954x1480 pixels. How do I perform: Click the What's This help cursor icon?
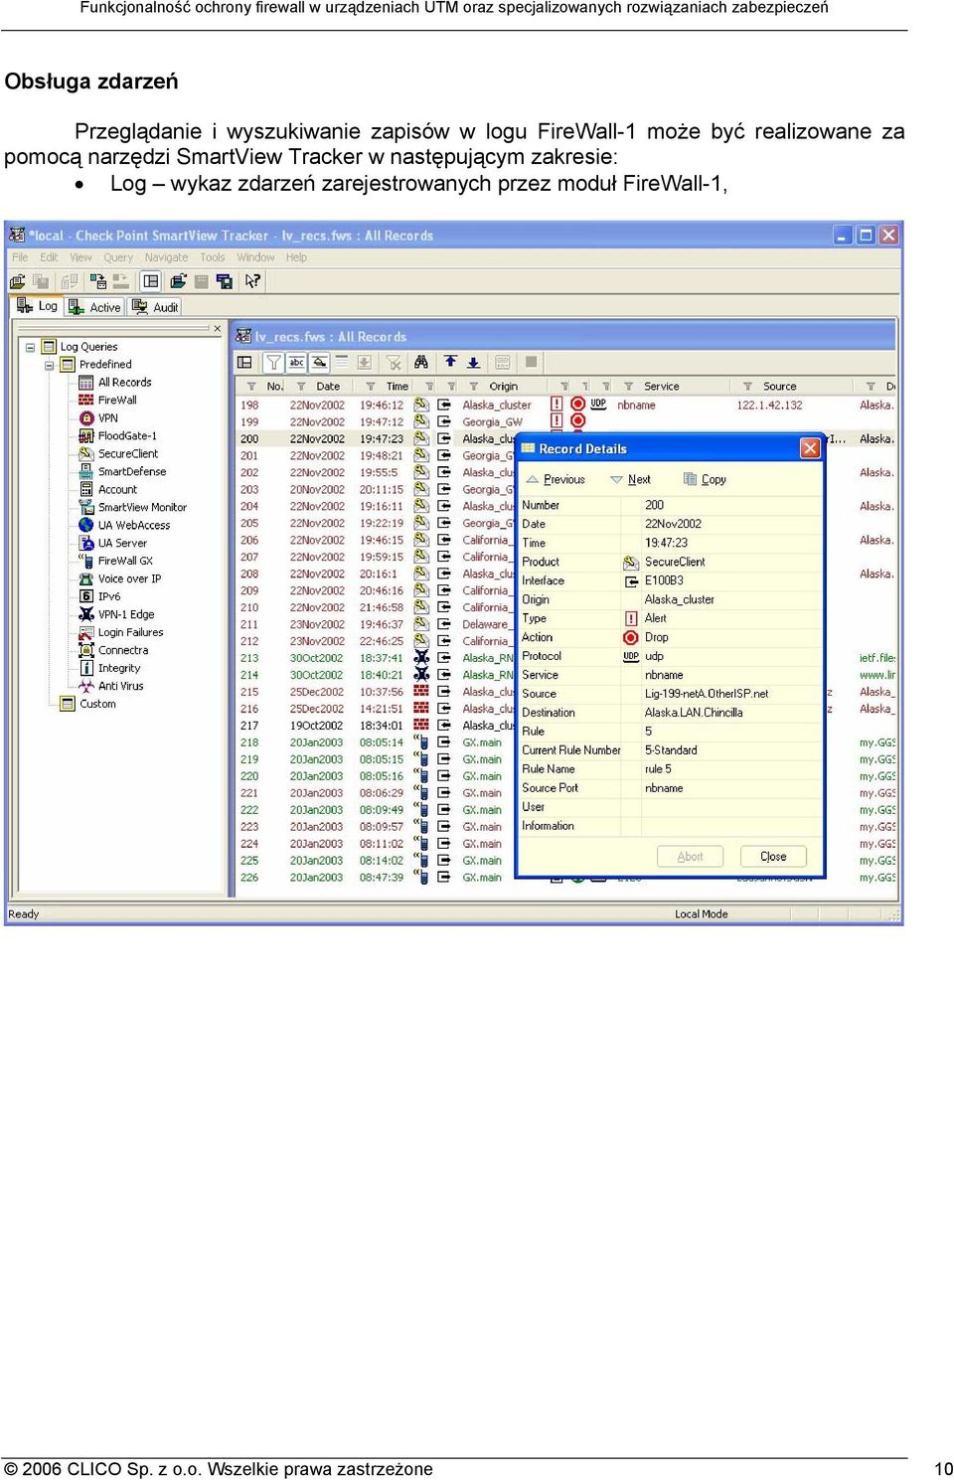(252, 281)
